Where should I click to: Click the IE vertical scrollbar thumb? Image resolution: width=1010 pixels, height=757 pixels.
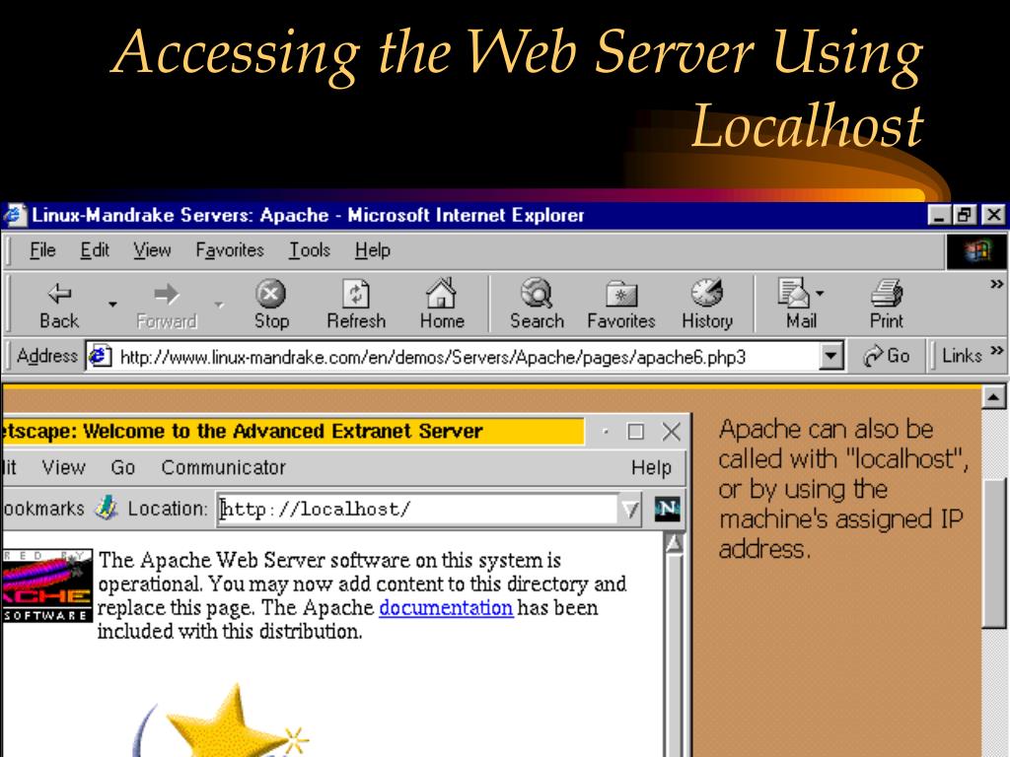[993, 552]
